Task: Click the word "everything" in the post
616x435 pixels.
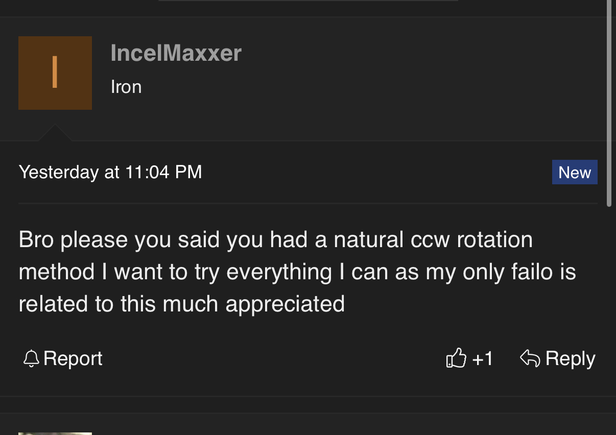Action: 279,272
